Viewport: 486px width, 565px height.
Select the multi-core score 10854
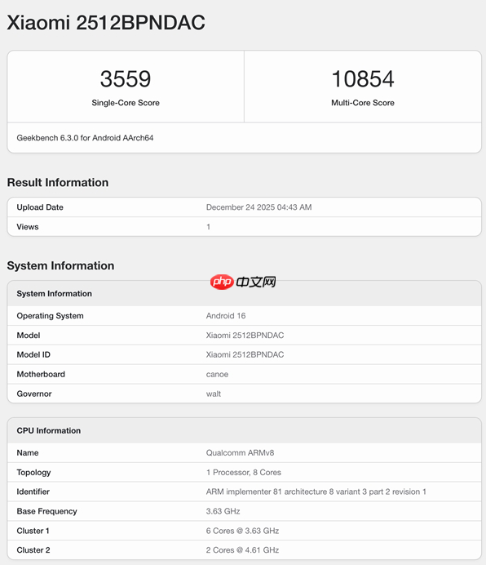[363, 79]
